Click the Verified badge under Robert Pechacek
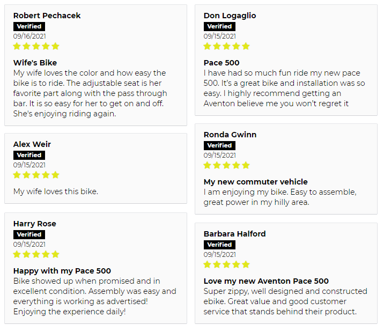The width and height of the screenshot is (391, 332). [29, 26]
